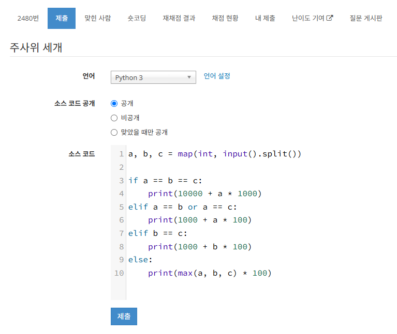Click the line 'elif a == b or a == c:'
The height and width of the screenshot is (334, 397).
pos(182,207)
